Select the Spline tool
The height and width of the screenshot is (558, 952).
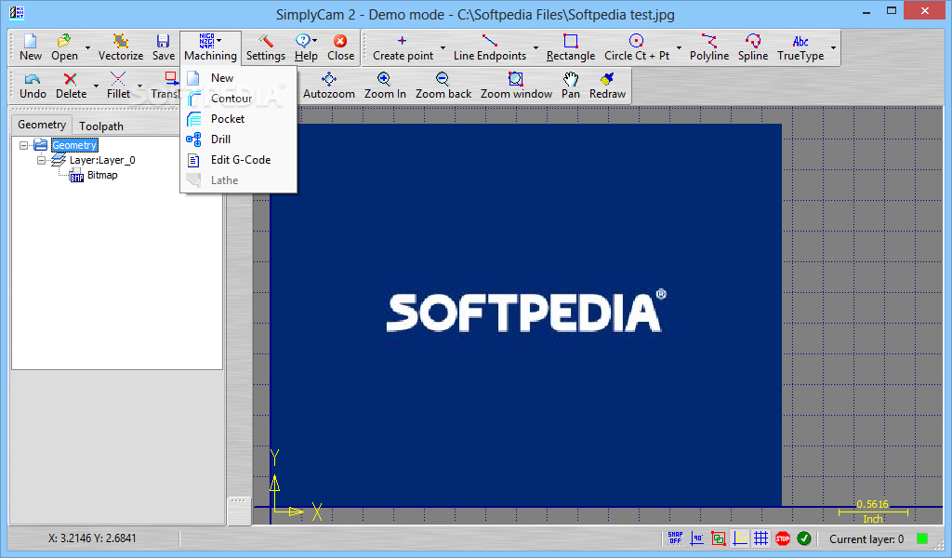753,47
